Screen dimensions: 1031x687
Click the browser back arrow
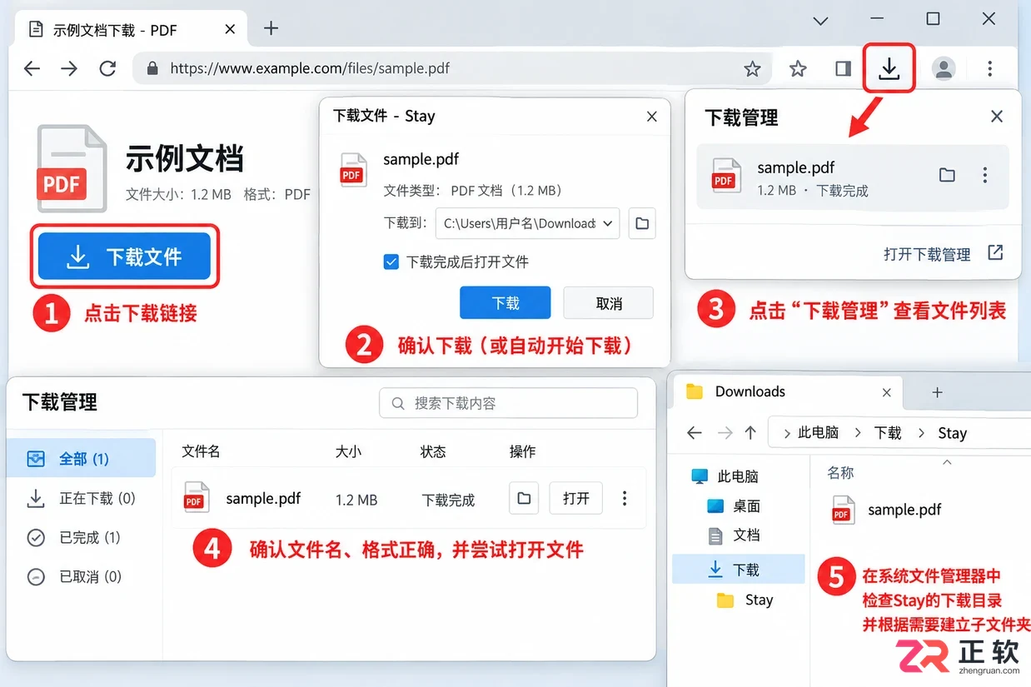pos(32,69)
